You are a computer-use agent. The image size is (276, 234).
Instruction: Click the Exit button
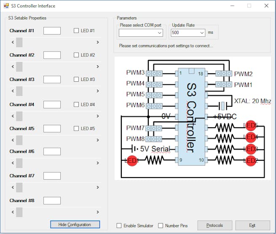pos(252,226)
